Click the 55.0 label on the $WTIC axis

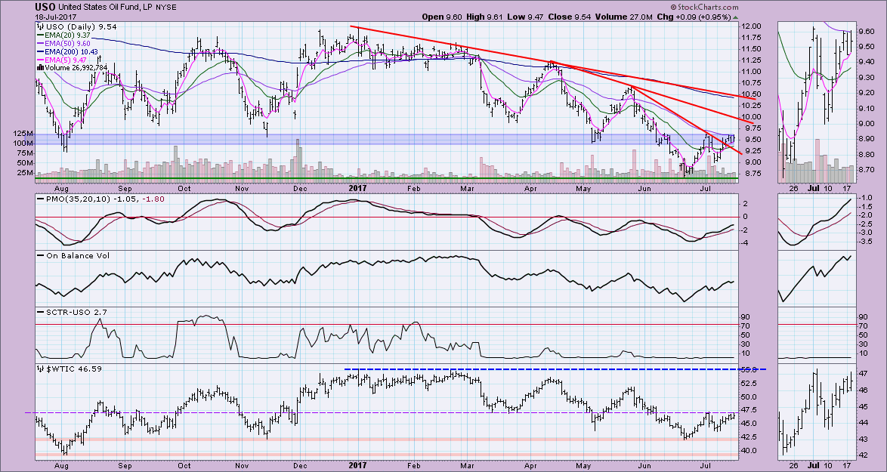coord(749,369)
